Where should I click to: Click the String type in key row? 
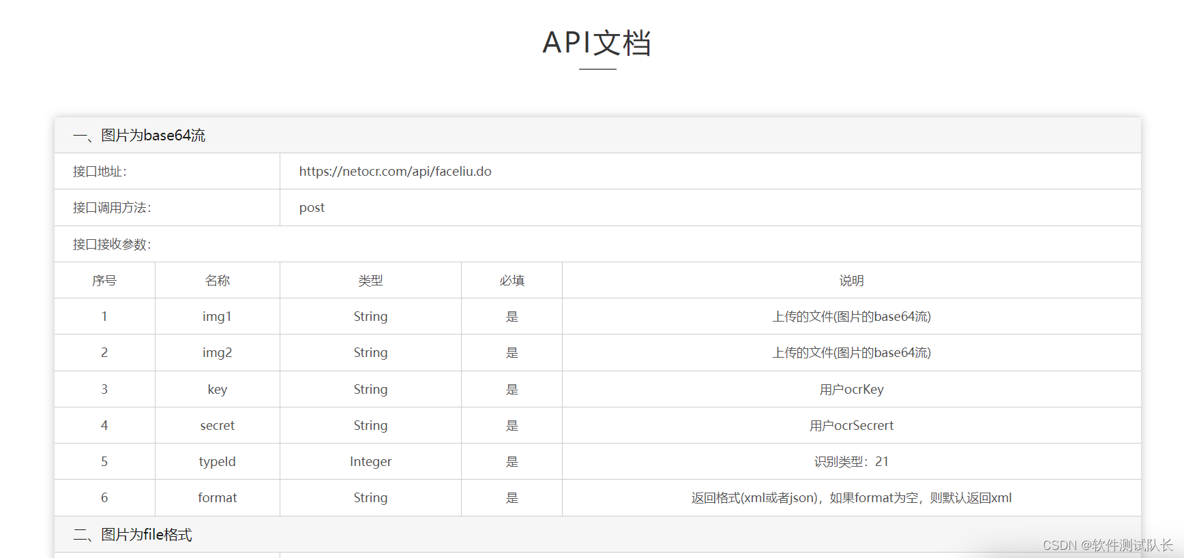(370, 389)
